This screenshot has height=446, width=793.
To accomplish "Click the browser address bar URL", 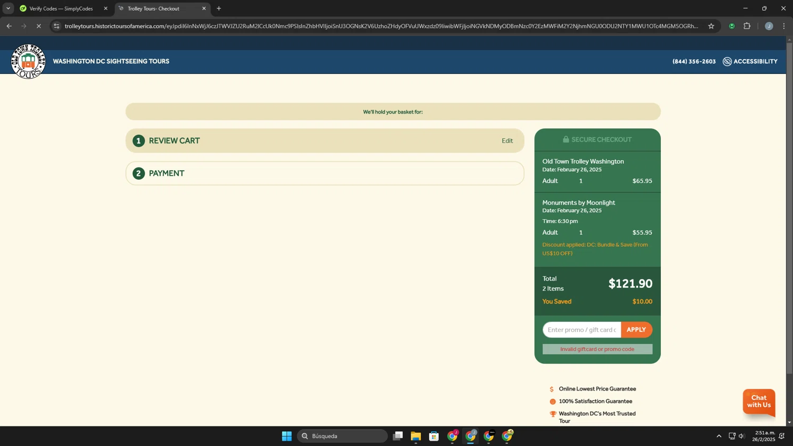I will (x=381, y=26).
